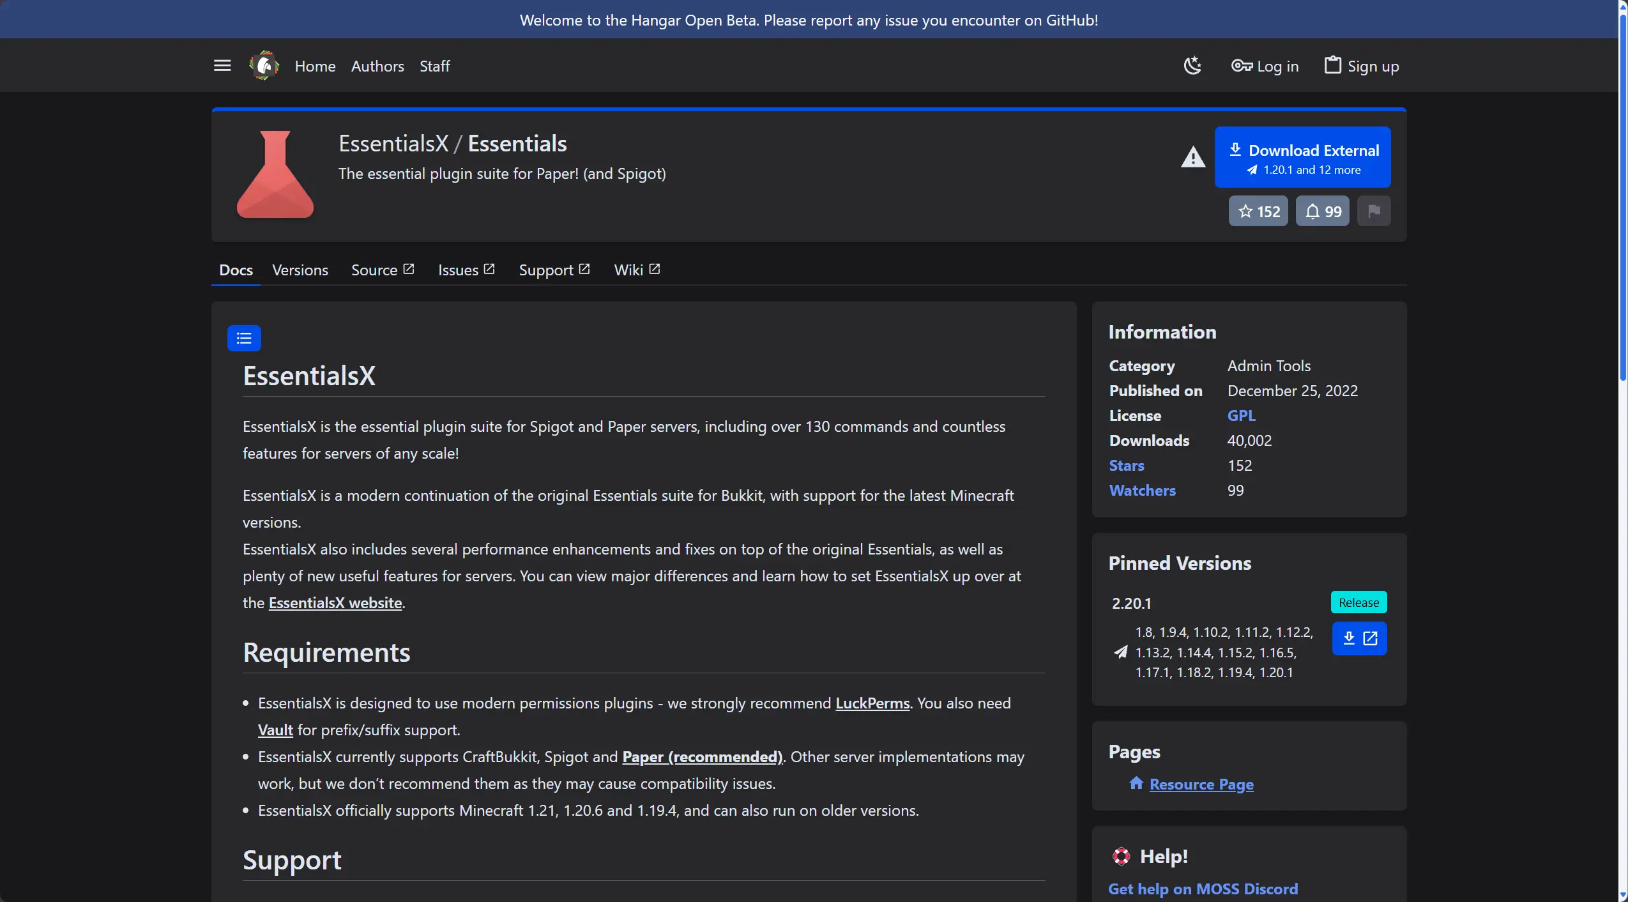Select the Source external tab
1628x902 pixels.
pyautogui.click(x=383, y=269)
